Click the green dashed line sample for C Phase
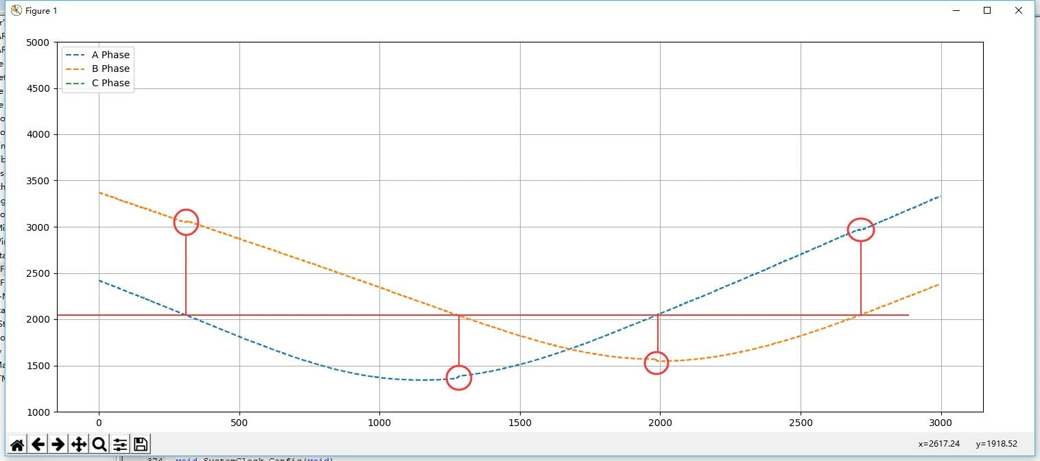 click(x=75, y=83)
